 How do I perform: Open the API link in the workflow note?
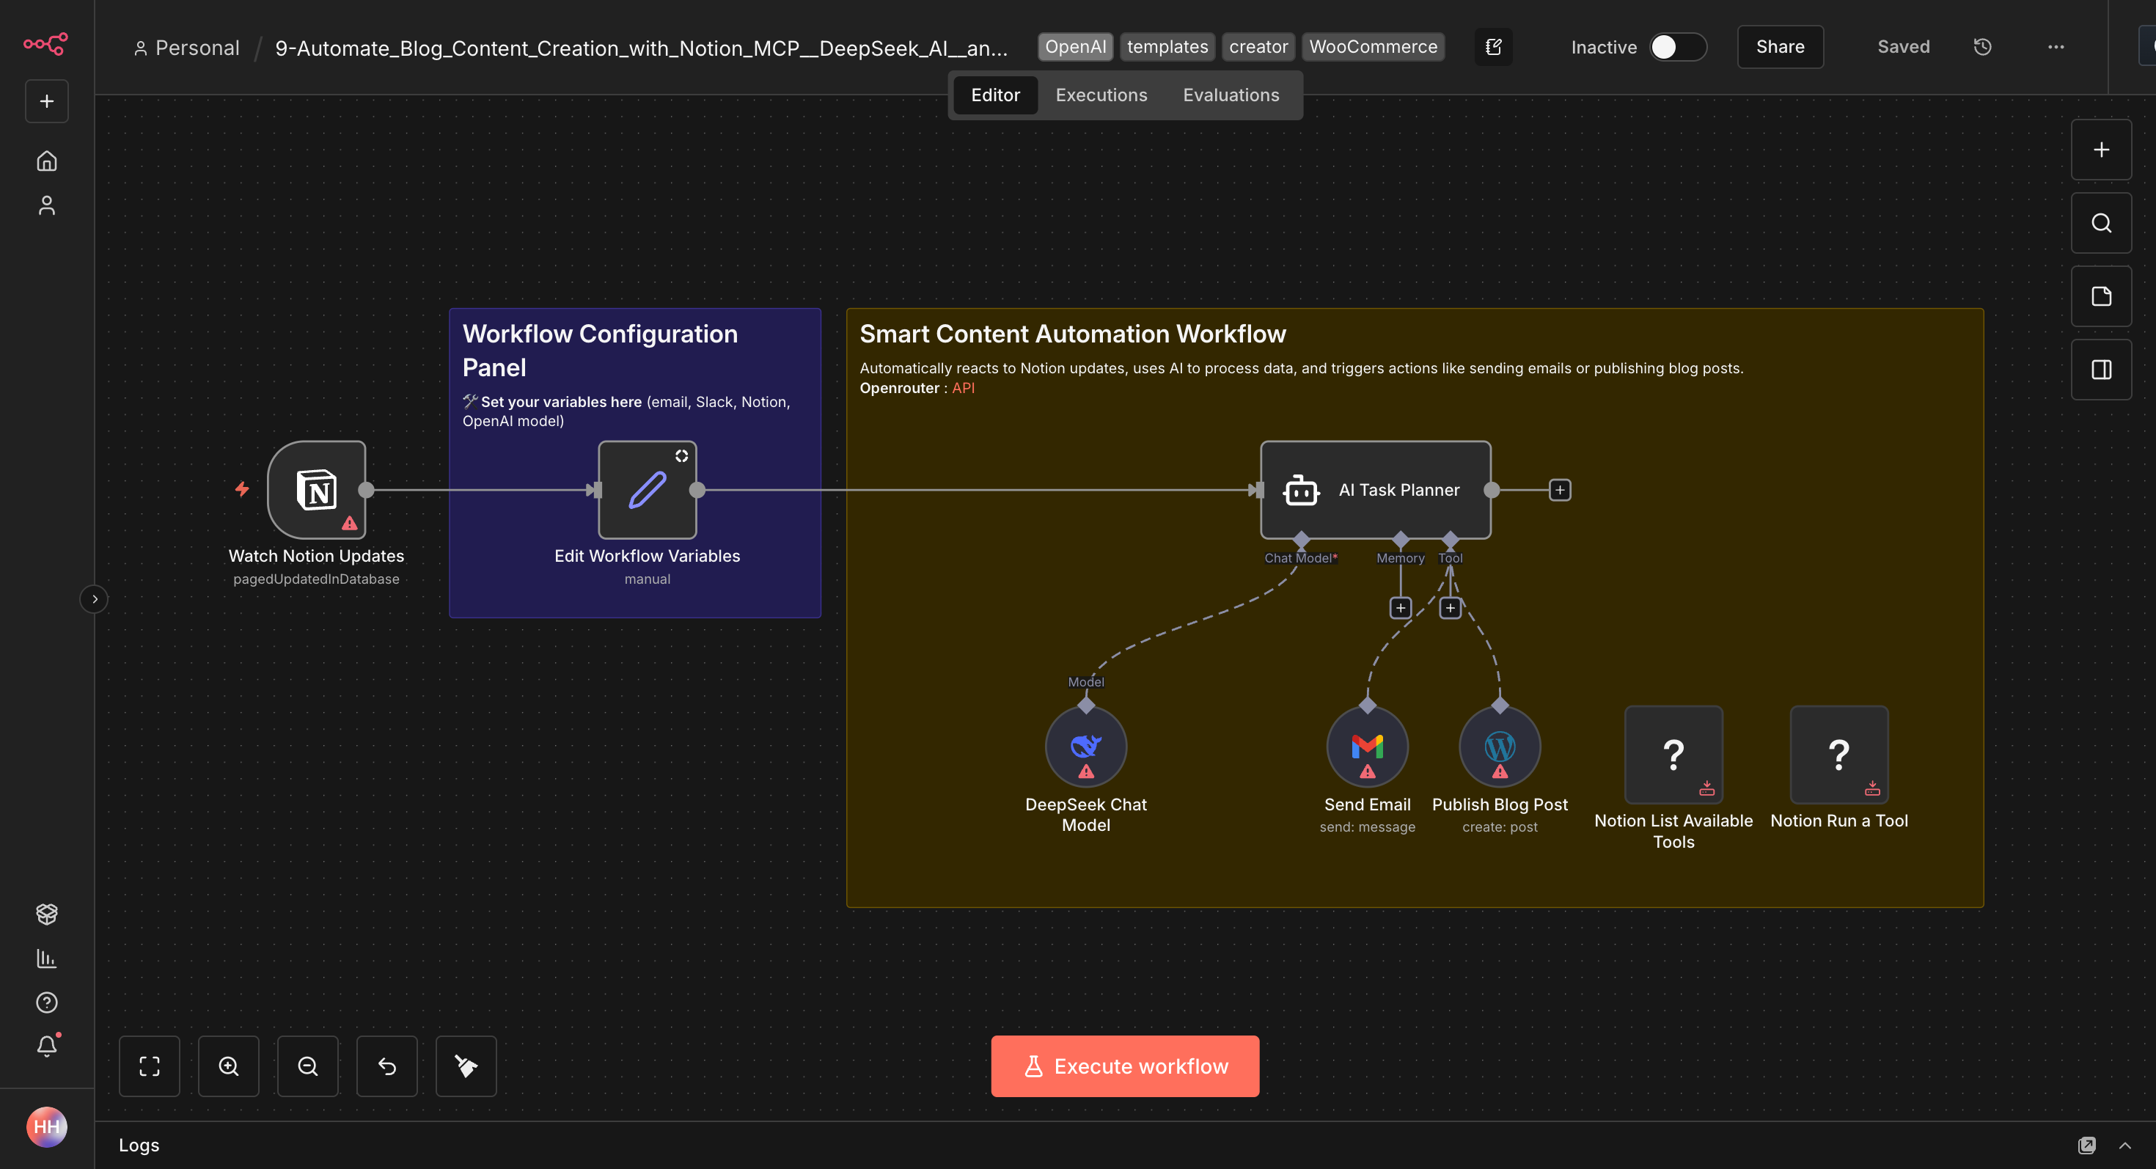click(x=964, y=387)
